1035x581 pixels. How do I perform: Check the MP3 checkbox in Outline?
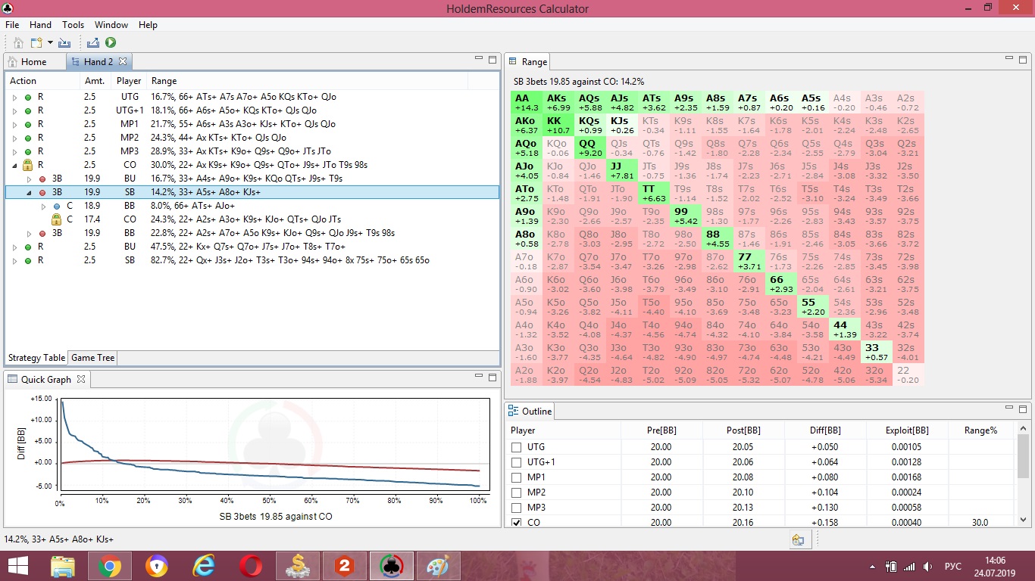click(x=517, y=508)
